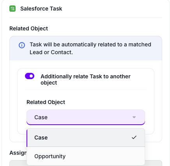Click the partially hidden Assign label
This screenshot has width=170, height=166.
coord(18,153)
